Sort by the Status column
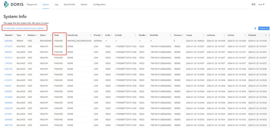The image size is (273, 128). click(x=51, y=35)
